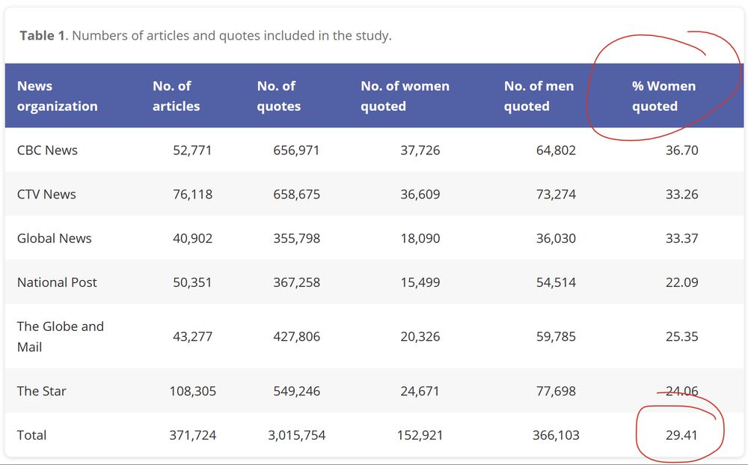
Task: Click The Star article count 108,305
Action: [192, 391]
